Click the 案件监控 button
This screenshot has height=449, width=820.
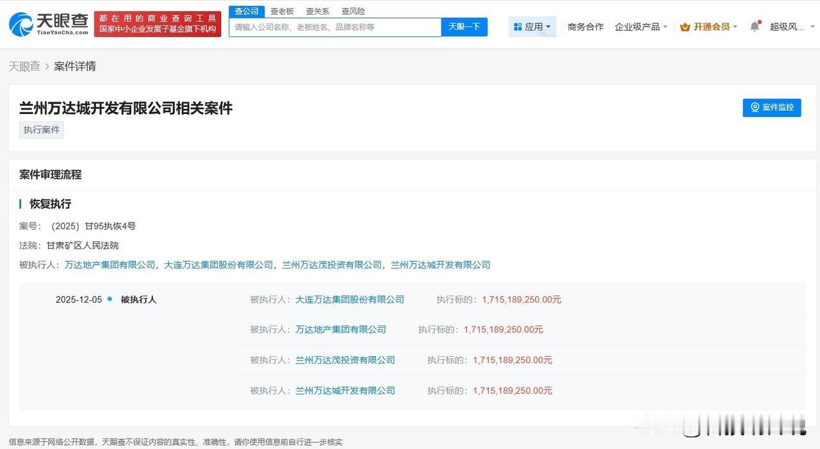coord(772,108)
